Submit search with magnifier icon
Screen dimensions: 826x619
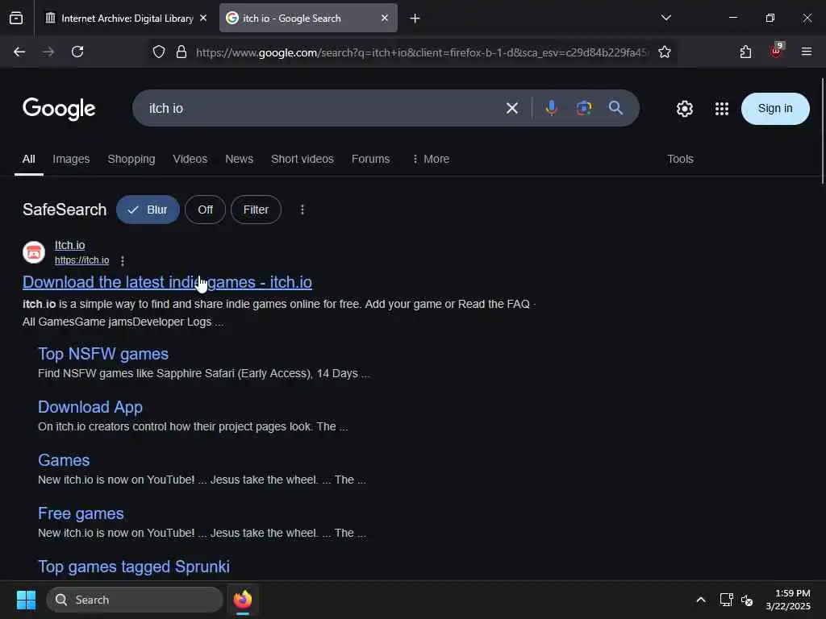pyautogui.click(x=615, y=109)
